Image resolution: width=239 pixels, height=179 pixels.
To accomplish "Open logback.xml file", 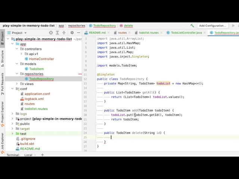I will click(x=34, y=99).
